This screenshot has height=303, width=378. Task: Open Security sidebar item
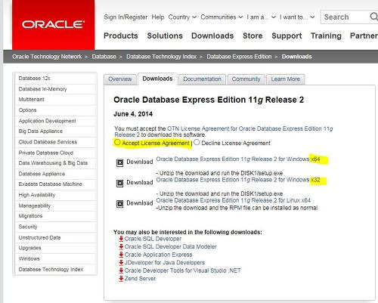(x=56, y=227)
